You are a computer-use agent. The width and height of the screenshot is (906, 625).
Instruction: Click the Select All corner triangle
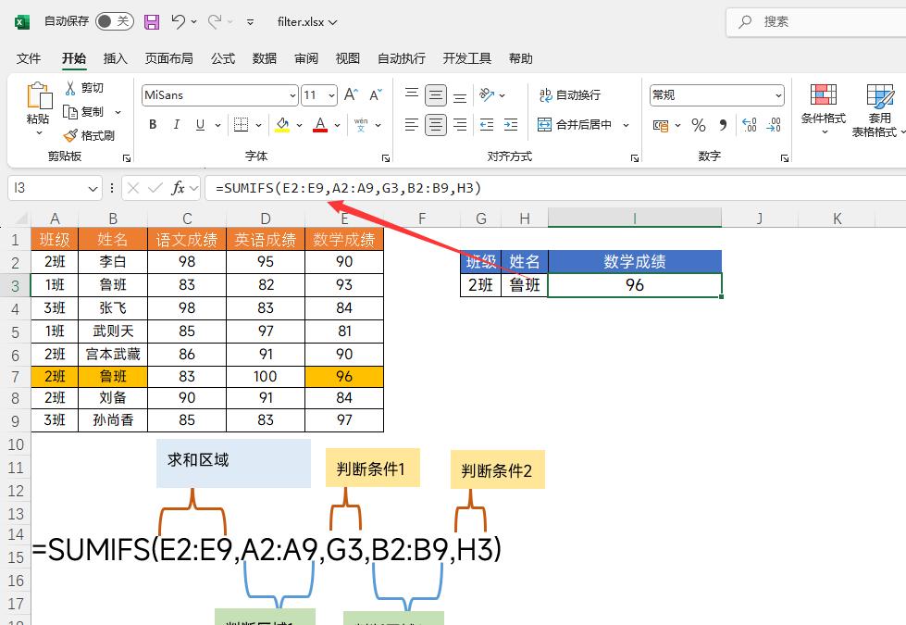tap(20, 218)
